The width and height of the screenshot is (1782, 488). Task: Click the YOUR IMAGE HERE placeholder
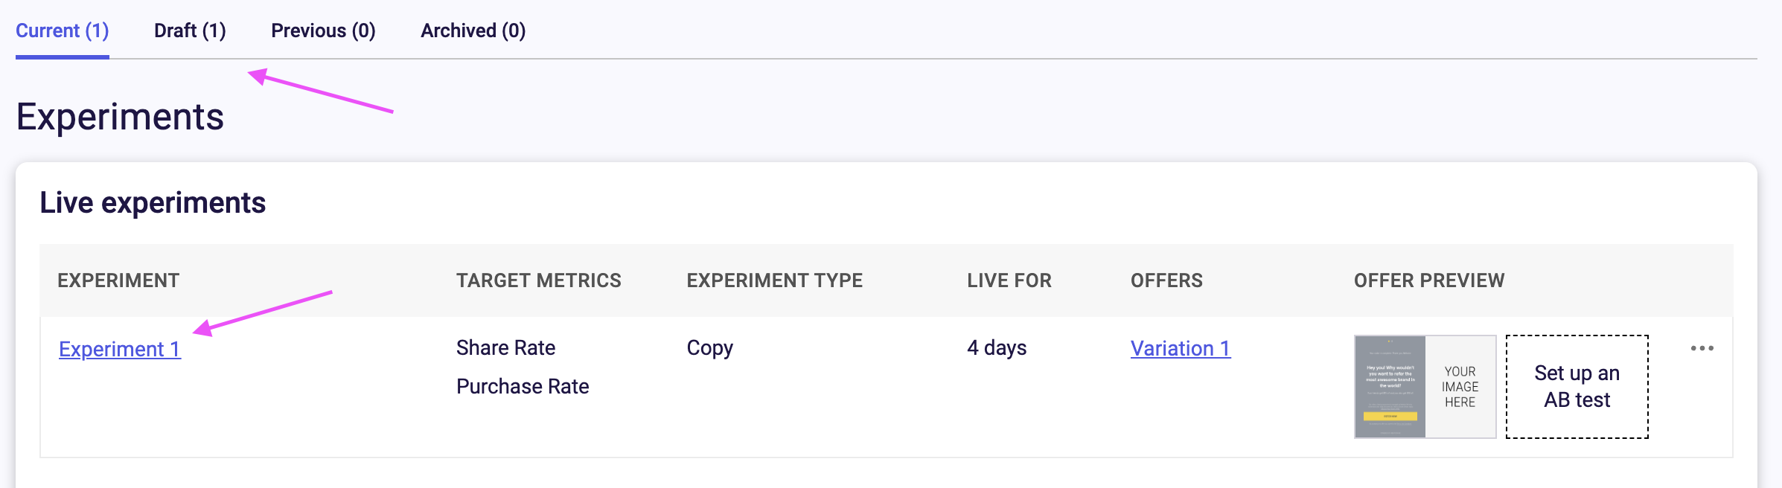point(1460,387)
